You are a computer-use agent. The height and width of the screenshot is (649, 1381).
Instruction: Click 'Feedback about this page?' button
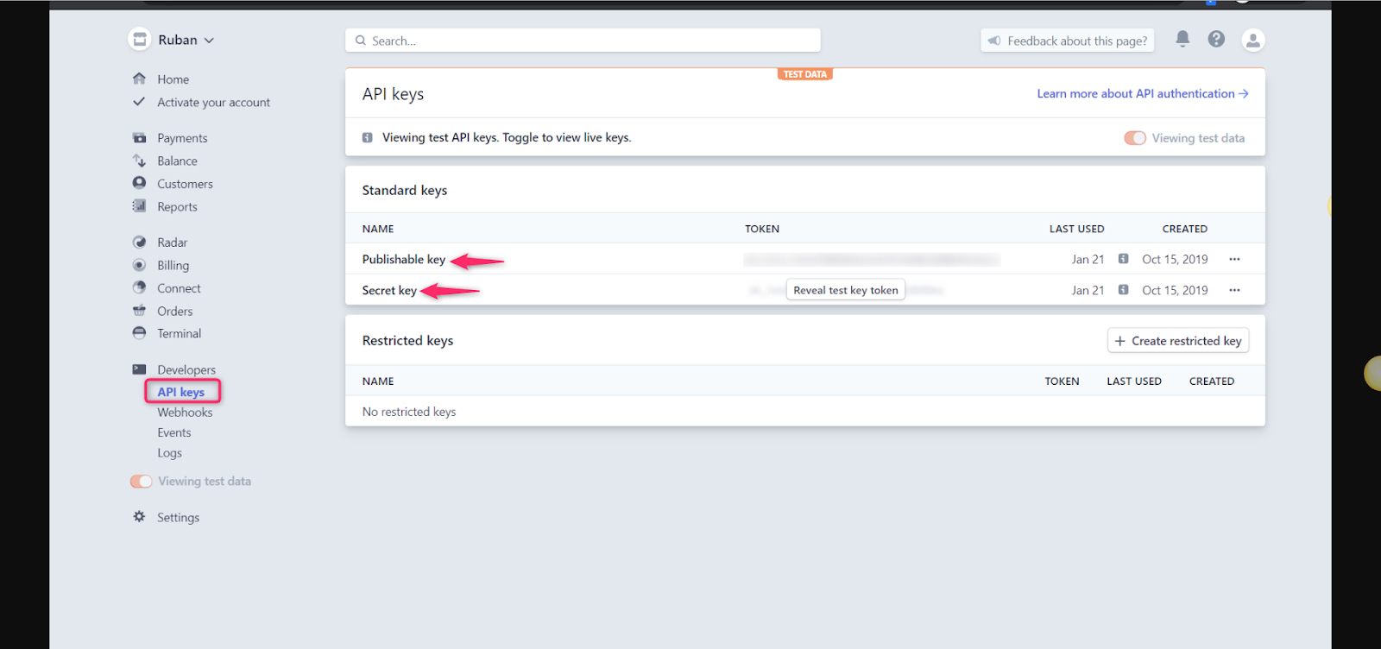1068,41
